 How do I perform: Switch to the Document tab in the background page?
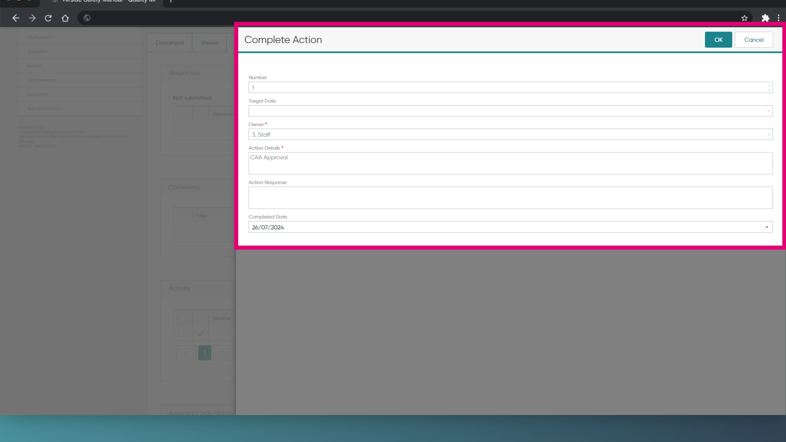[169, 43]
